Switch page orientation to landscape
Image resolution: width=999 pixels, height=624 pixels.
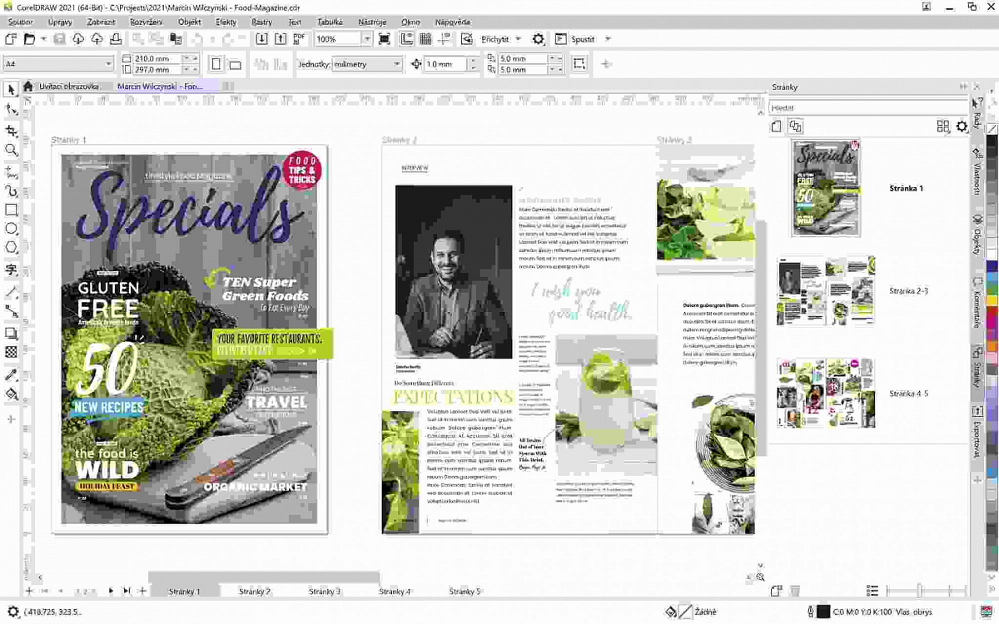point(236,63)
